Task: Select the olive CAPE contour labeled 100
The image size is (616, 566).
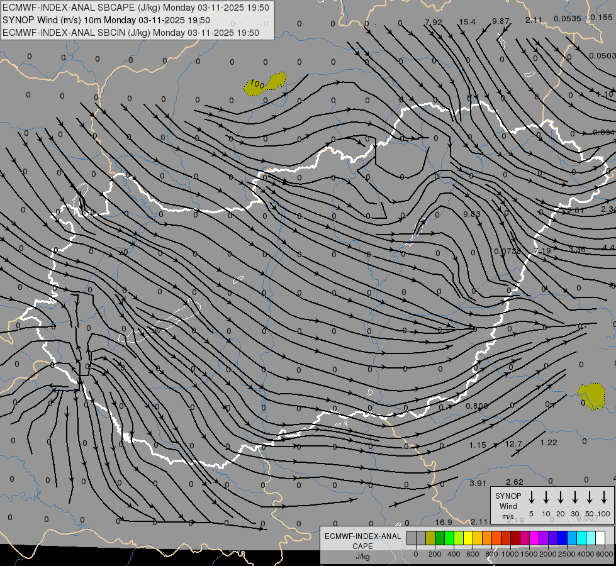Action: 265,84
